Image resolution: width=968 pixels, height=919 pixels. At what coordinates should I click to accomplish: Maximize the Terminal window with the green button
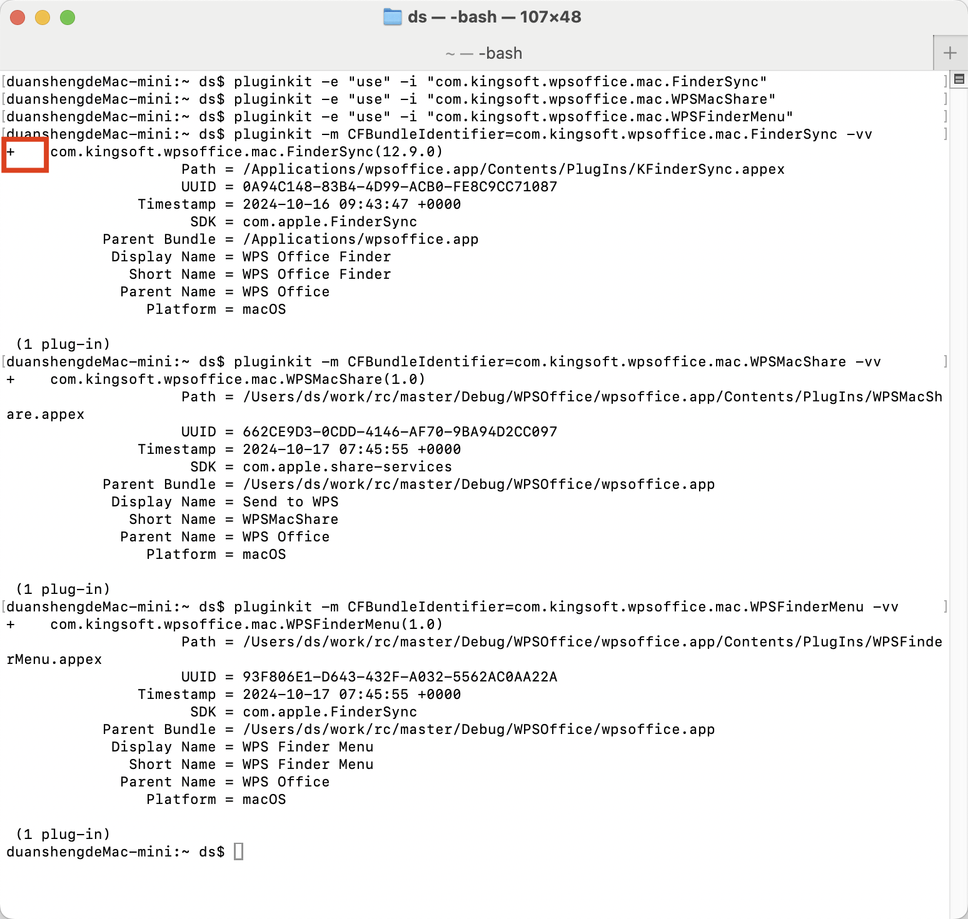point(68,18)
